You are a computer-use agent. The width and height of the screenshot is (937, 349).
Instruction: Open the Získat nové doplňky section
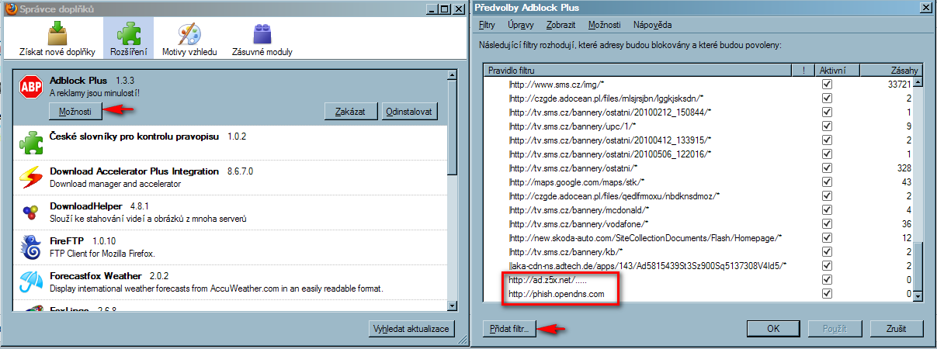click(57, 40)
